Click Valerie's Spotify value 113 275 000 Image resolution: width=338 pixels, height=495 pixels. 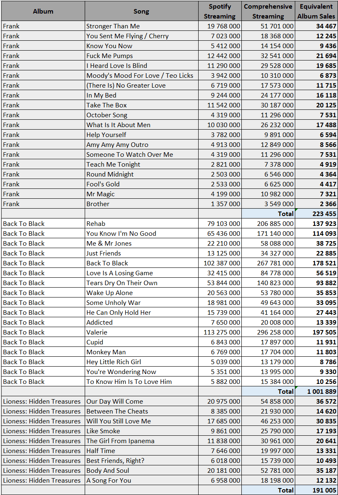coord(220,332)
